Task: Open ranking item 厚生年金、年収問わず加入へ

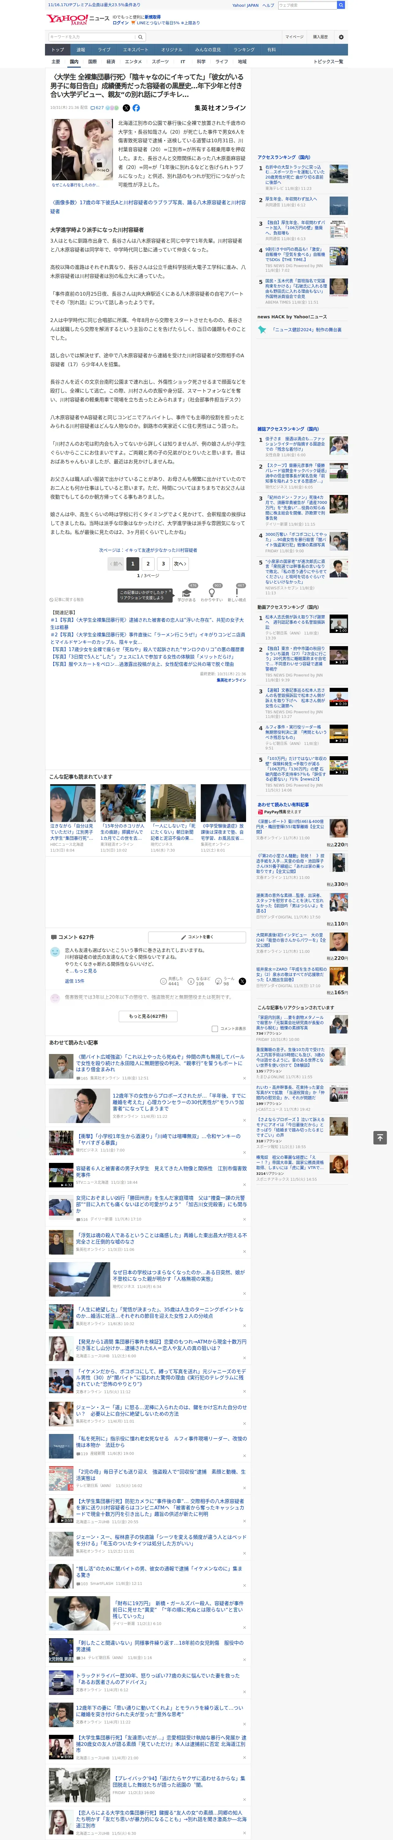Action: point(291,199)
